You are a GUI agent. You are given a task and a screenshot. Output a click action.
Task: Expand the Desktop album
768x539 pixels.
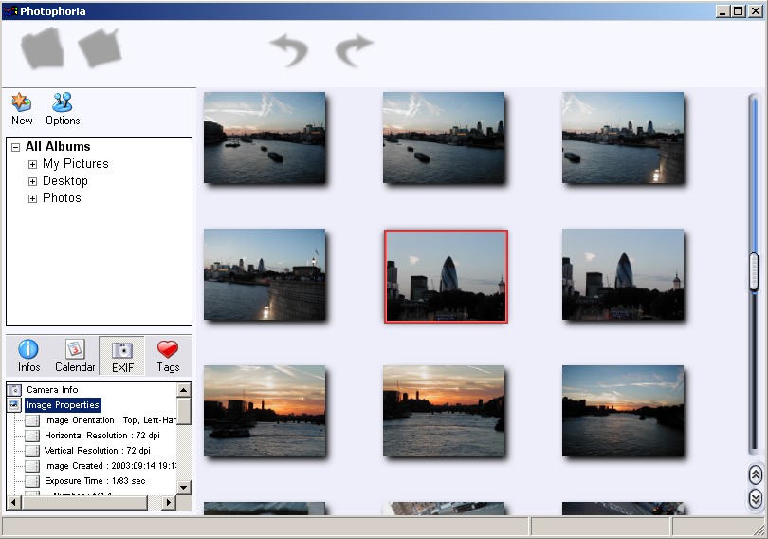click(x=32, y=181)
